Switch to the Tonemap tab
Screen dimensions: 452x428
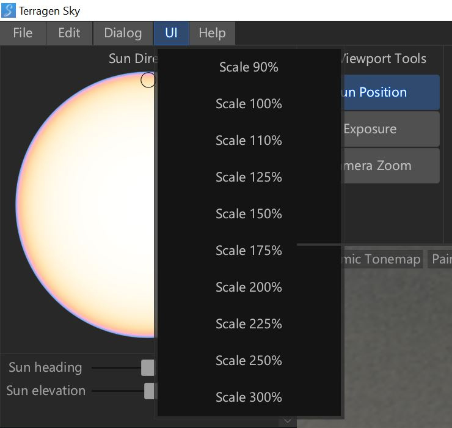[x=382, y=259]
